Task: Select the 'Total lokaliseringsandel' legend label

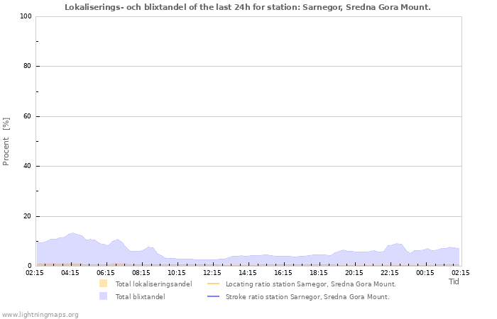Action: point(153,284)
